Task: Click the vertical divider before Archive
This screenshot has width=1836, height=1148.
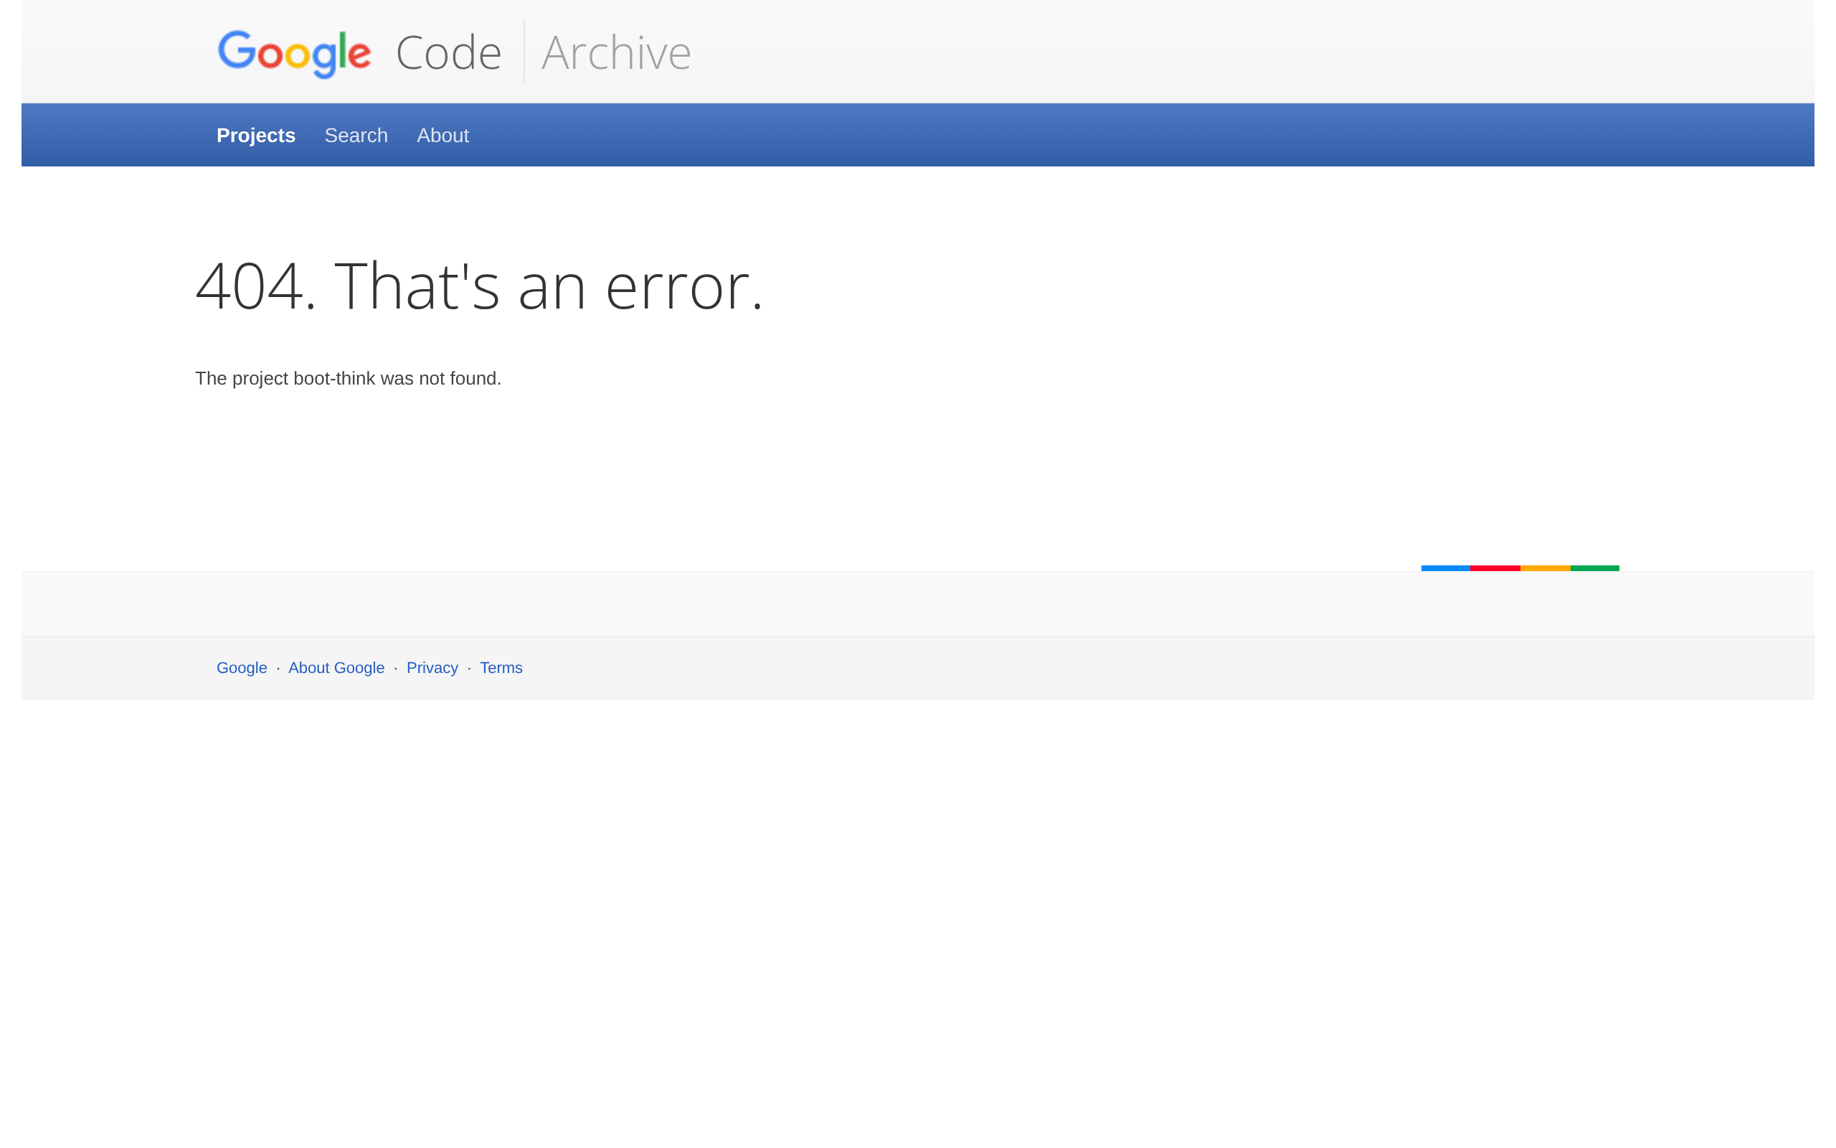Action: (x=524, y=52)
